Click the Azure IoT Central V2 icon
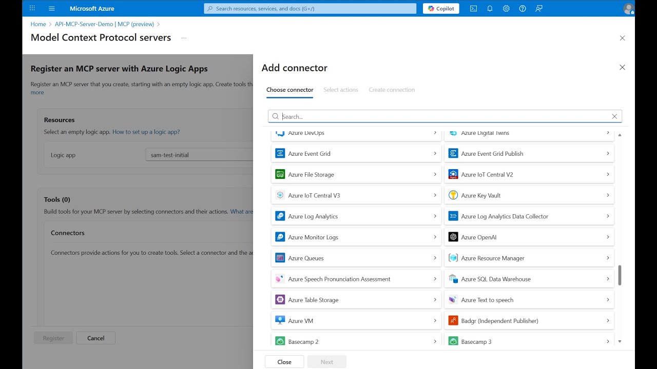 point(453,174)
